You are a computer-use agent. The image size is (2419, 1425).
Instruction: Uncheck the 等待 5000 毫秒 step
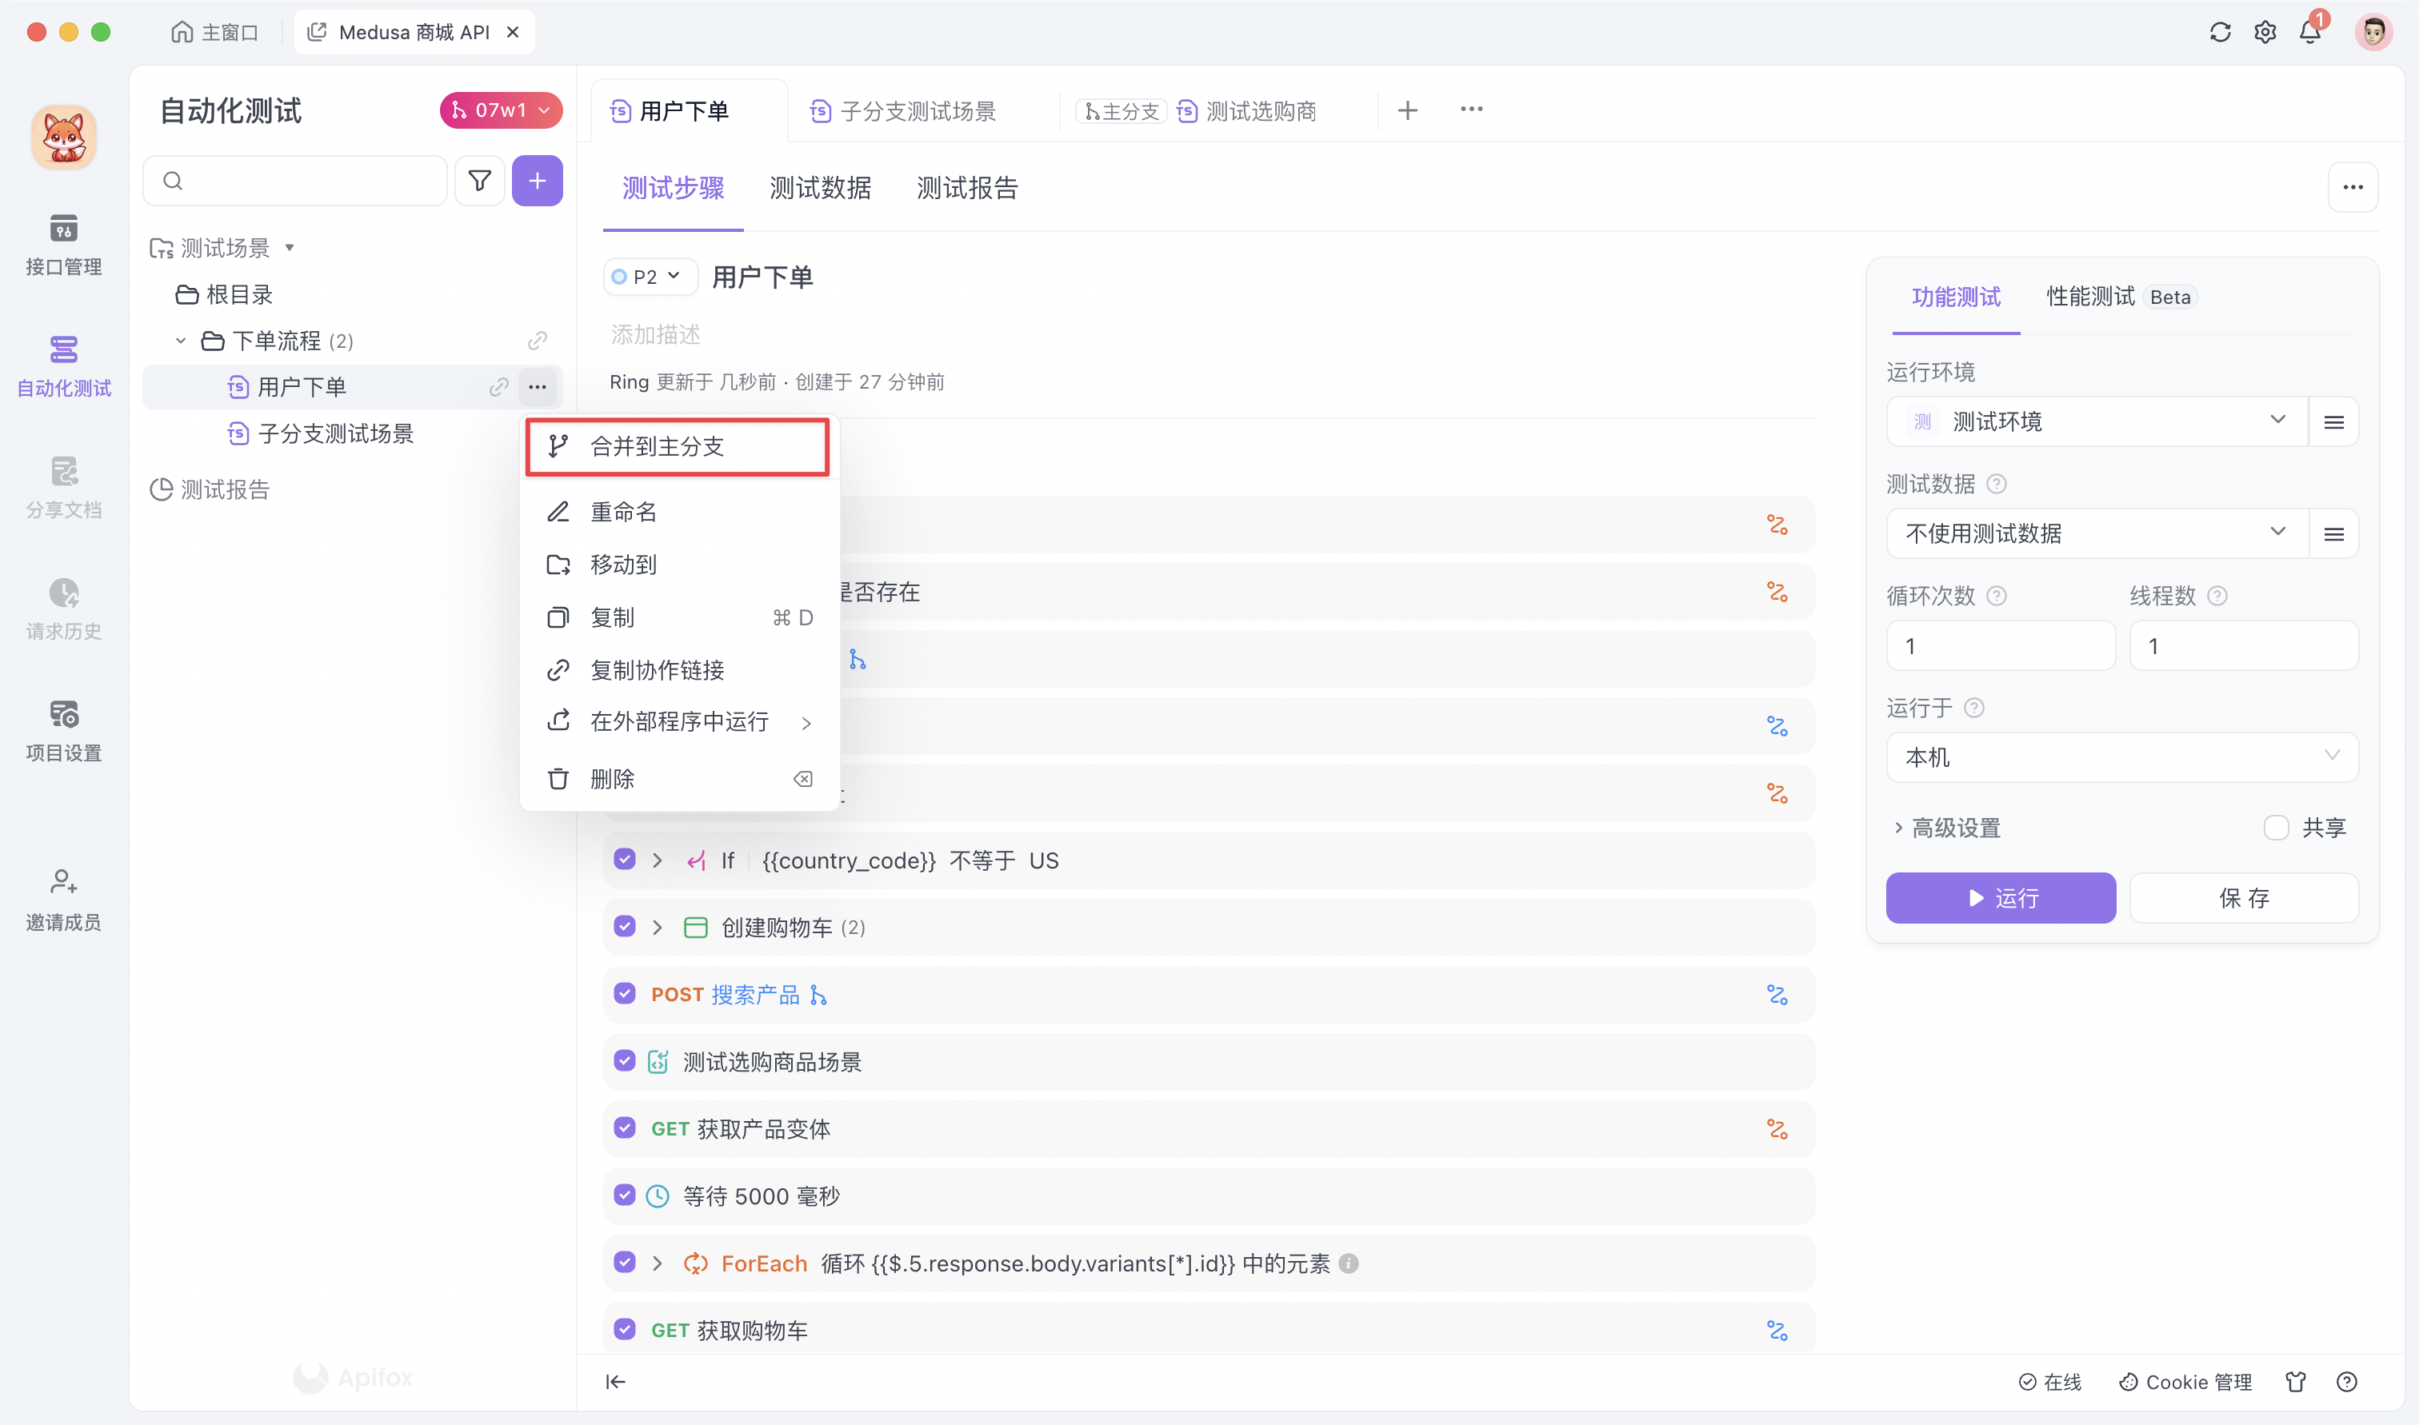[626, 1195]
